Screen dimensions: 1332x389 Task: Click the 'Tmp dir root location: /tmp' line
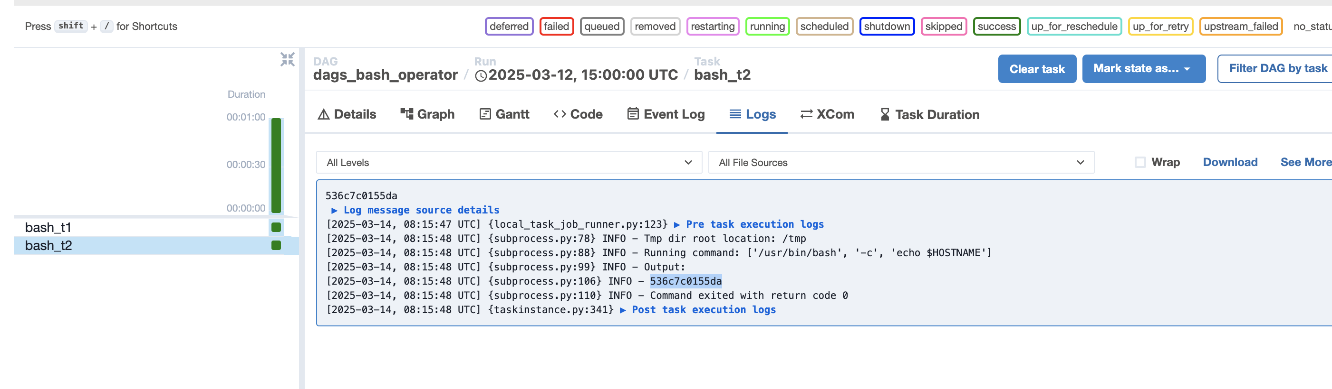tap(566, 238)
